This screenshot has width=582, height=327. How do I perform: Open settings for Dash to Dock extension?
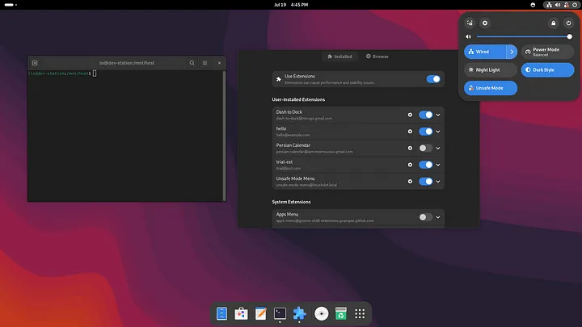[x=410, y=115]
